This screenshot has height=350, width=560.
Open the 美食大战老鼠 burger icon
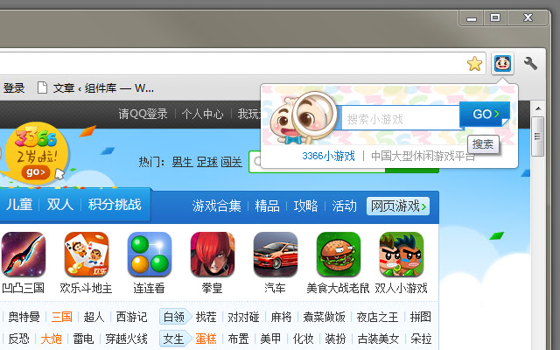[339, 255]
